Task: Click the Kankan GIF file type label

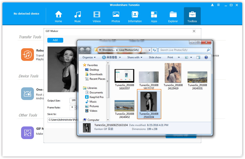Action: pyautogui.click(x=101, y=129)
